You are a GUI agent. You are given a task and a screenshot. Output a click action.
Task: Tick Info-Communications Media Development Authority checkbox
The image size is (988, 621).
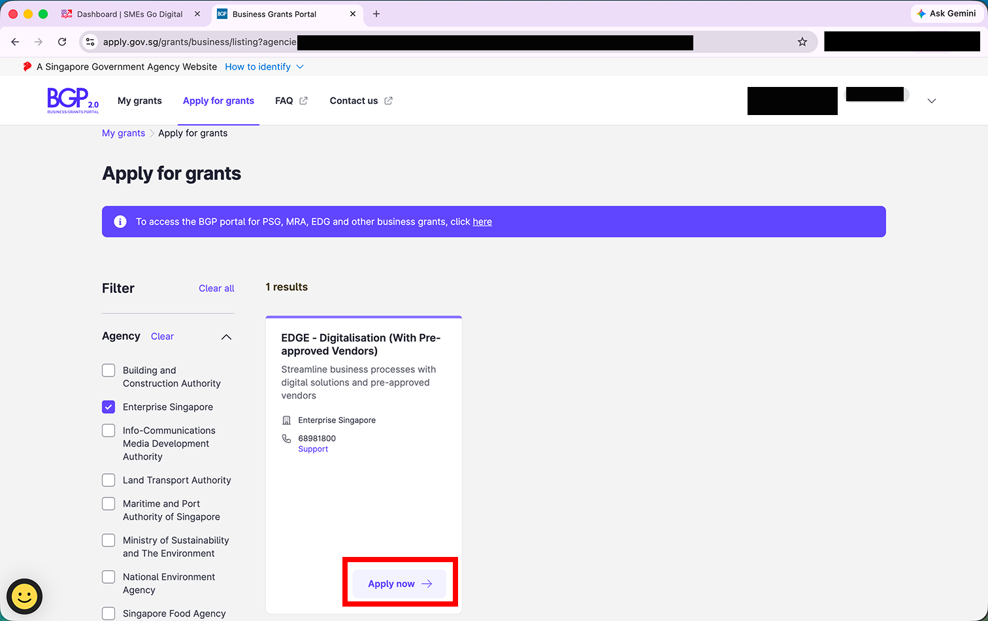point(108,430)
